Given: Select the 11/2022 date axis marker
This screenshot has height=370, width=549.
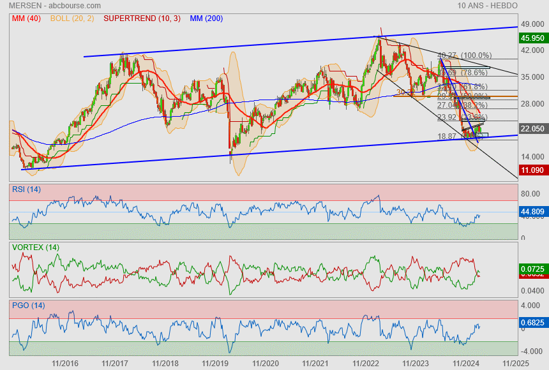Looking at the screenshot, I should click(x=366, y=363).
